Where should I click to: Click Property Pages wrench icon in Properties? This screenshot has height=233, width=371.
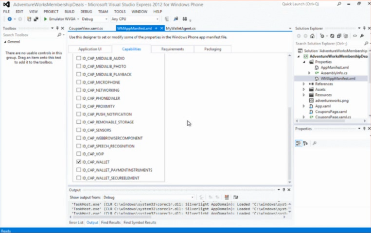pos(315,143)
